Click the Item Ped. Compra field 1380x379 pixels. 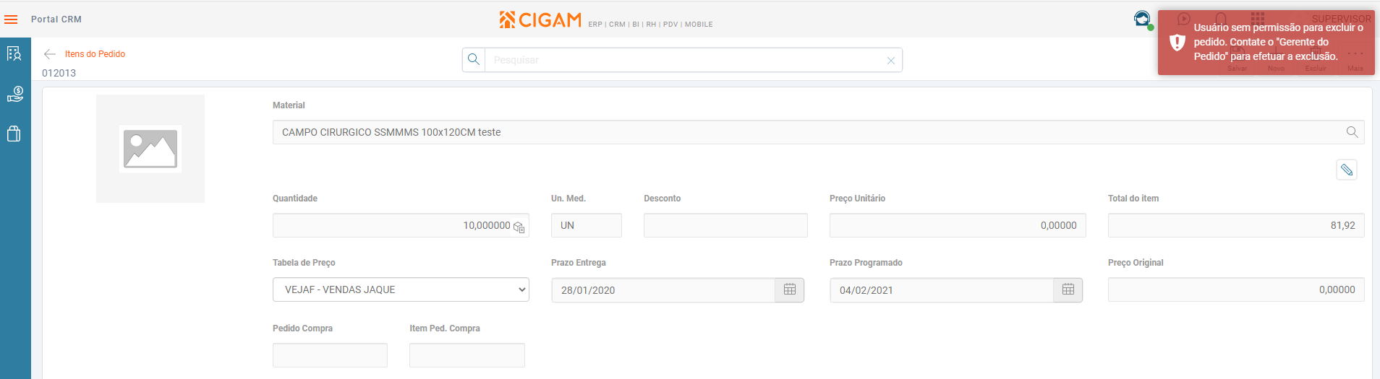pos(467,355)
